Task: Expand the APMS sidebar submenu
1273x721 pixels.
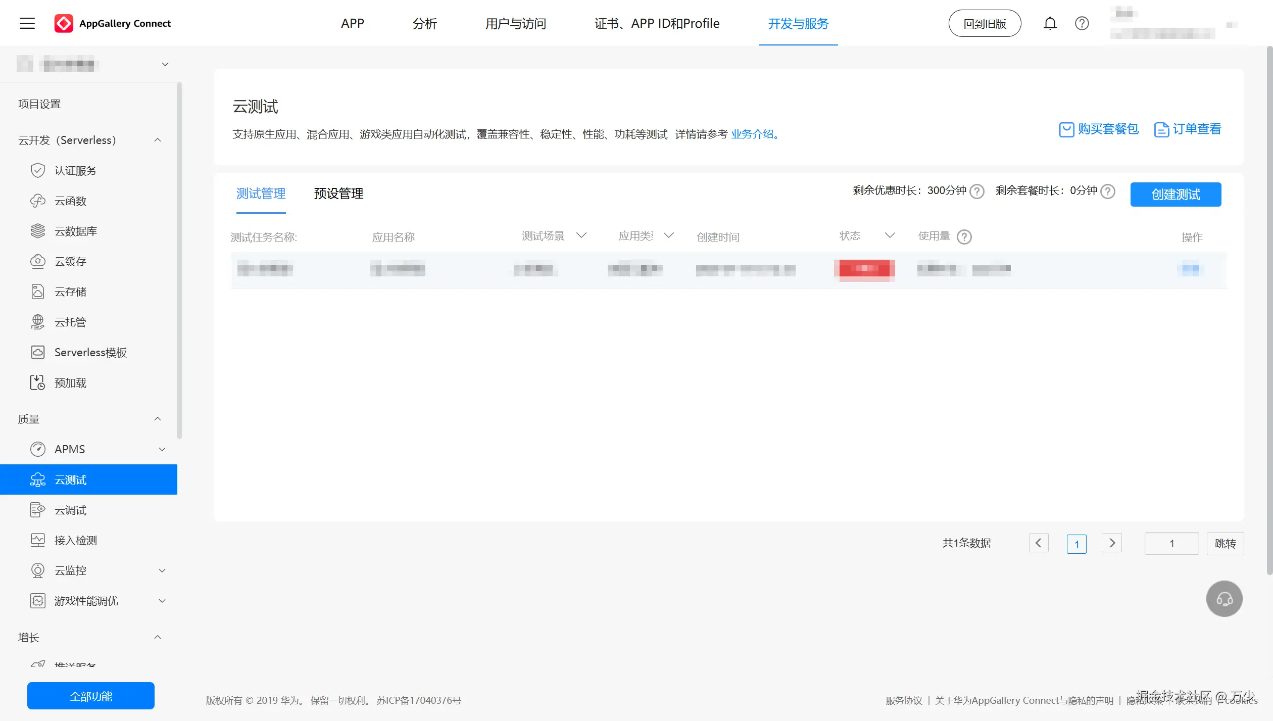Action: 162,449
